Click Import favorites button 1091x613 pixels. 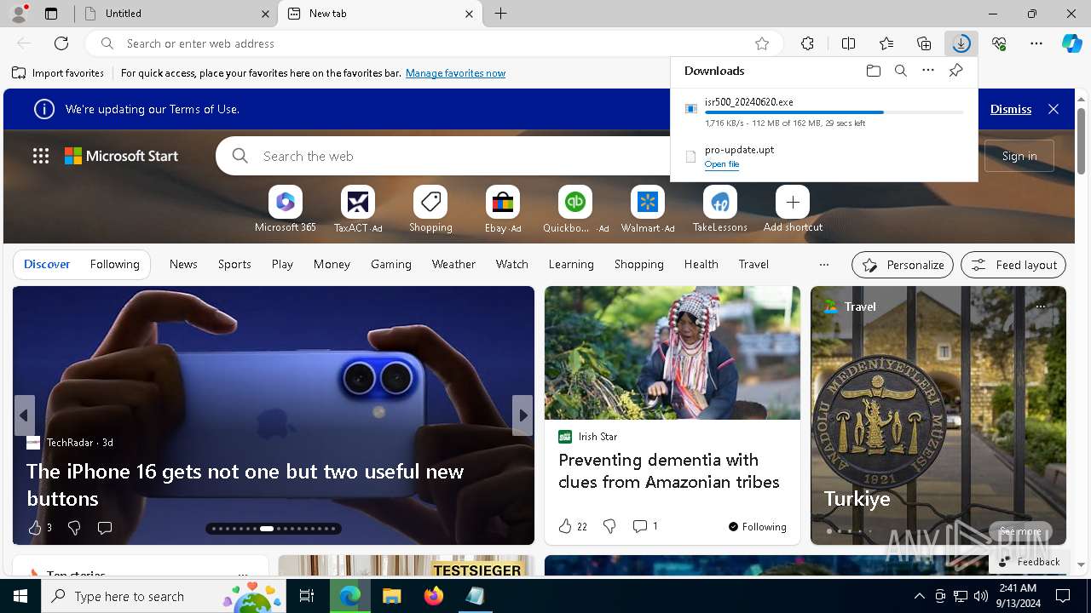(58, 73)
